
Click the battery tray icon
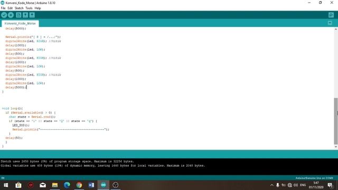[284, 185]
